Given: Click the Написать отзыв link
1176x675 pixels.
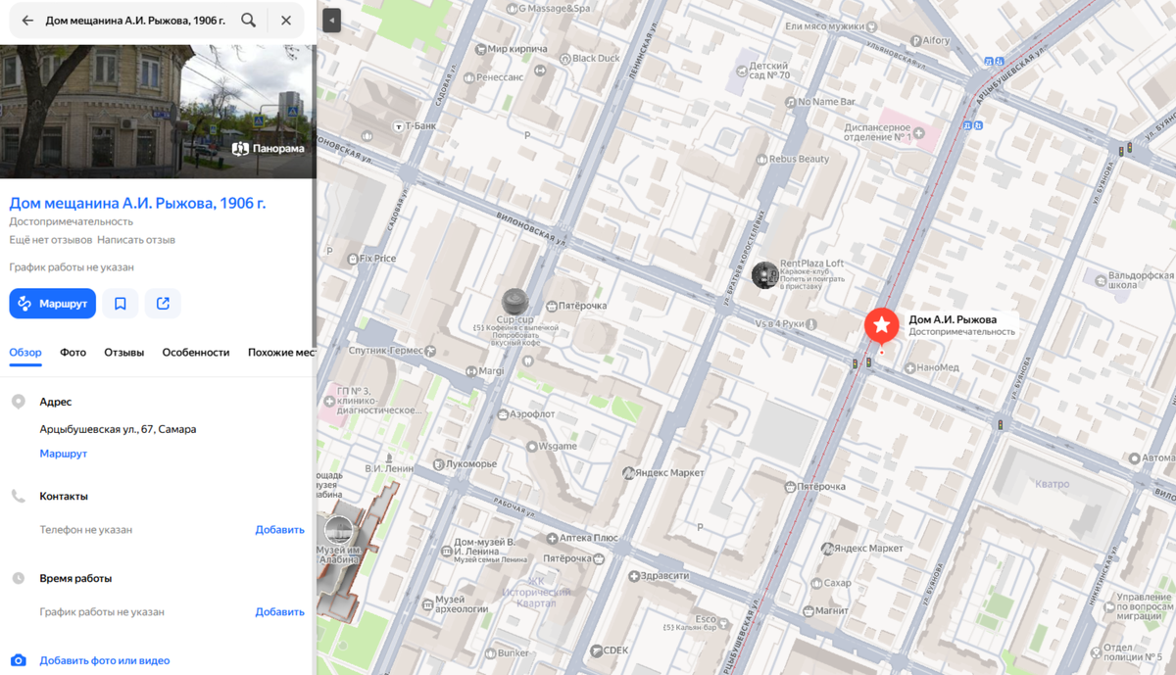Looking at the screenshot, I should (x=136, y=240).
